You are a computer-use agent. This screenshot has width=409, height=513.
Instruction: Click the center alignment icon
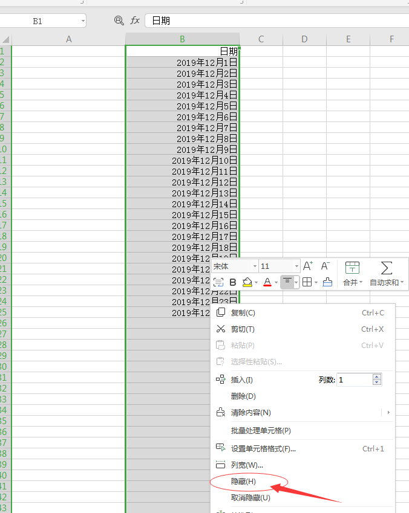(x=287, y=282)
